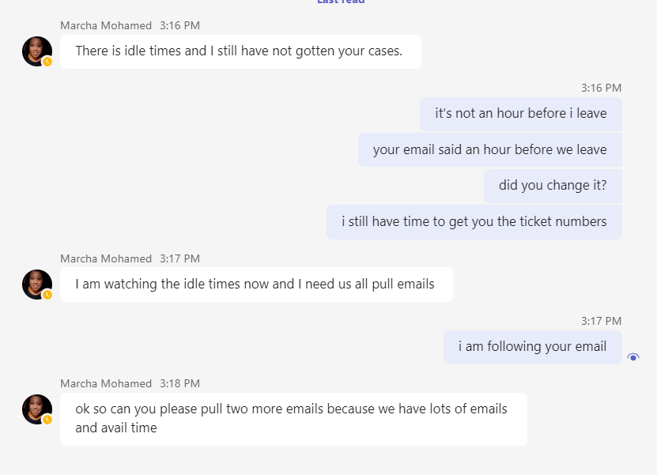
Task: Click the Marcha Mohamed name above the 3:16 PM message
Action: [106, 25]
